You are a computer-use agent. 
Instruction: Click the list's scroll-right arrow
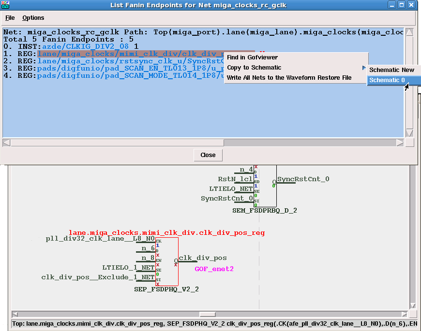pos(400,143)
